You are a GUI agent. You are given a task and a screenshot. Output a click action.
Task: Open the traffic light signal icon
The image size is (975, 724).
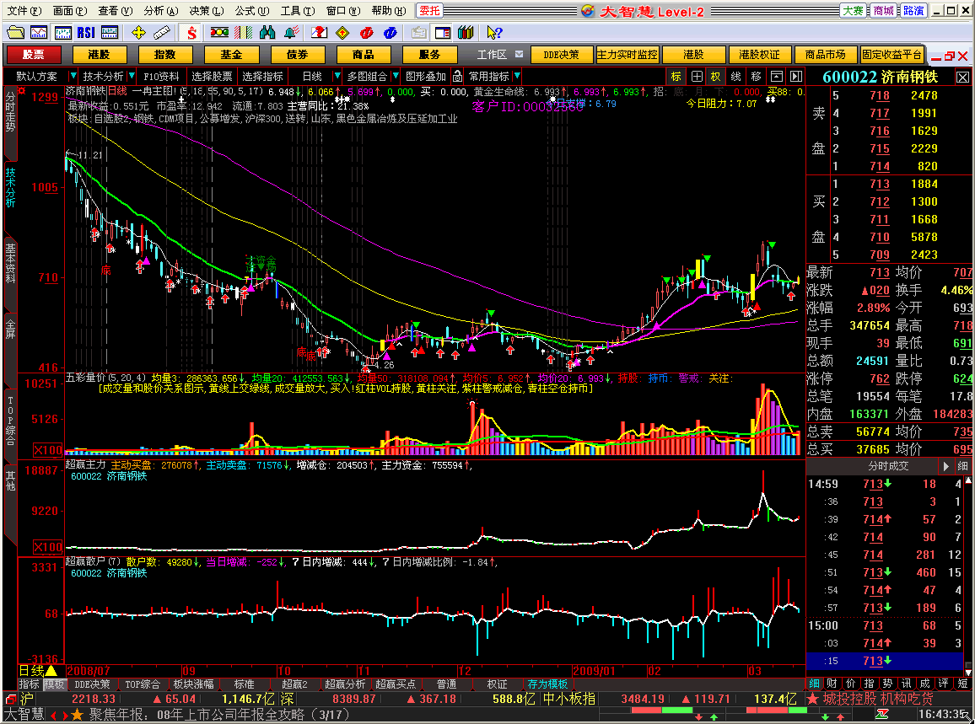(x=219, y=32)
